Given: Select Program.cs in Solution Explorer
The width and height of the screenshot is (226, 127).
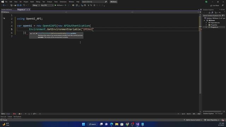Looking at the screenshot, I should tap(214, 27).
